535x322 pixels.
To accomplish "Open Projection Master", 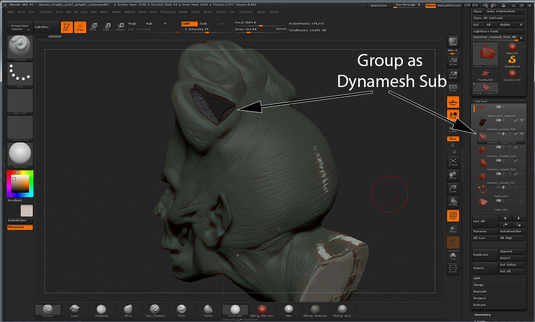I will point(20,27).
